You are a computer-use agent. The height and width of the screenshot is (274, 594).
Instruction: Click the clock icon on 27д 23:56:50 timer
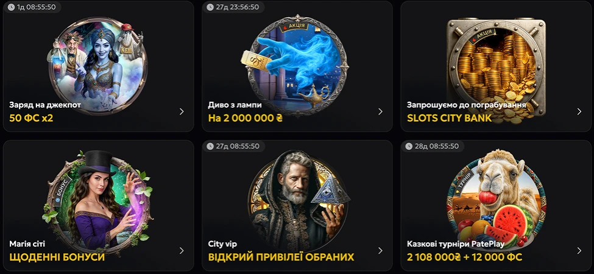(210, 7)
